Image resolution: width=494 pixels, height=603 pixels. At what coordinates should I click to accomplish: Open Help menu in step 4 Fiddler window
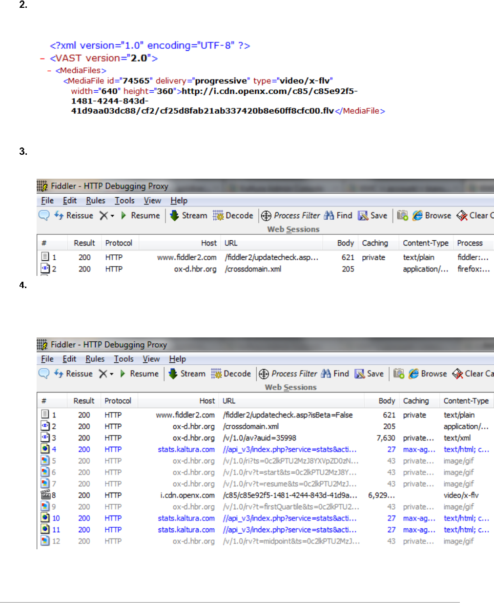[178, 359]
